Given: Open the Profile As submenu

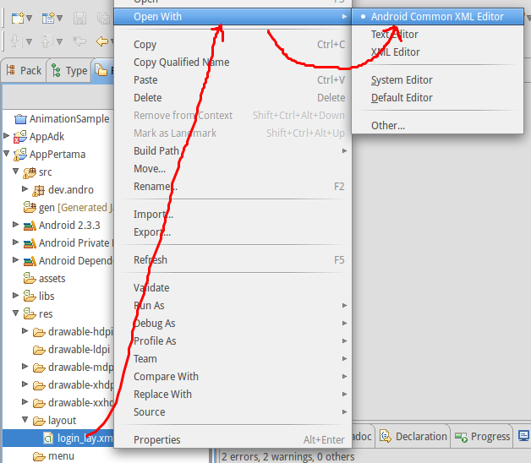Looking at the screenshot, I should click(x=233, y=340).
